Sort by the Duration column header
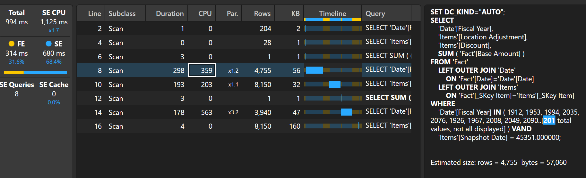Viewport: 586px width, 178px height. [x=169, y=13]
